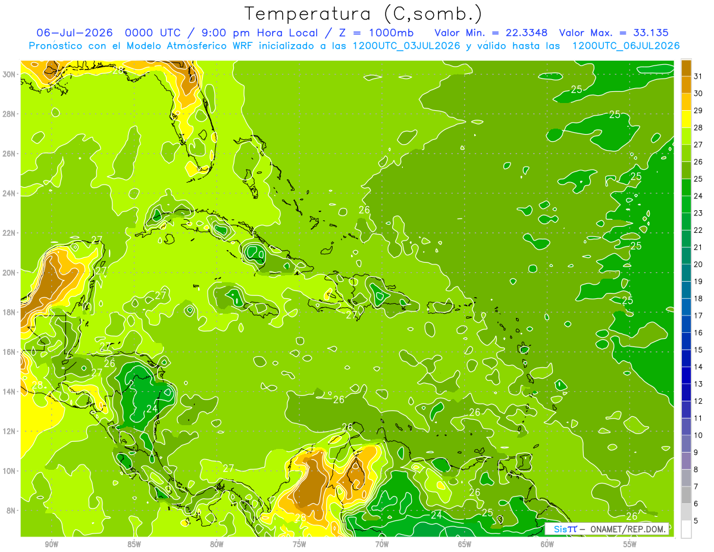The image size is (714, 552).
Task: Select the legend color band between 27 and 28
Action: tap(686, 136)
